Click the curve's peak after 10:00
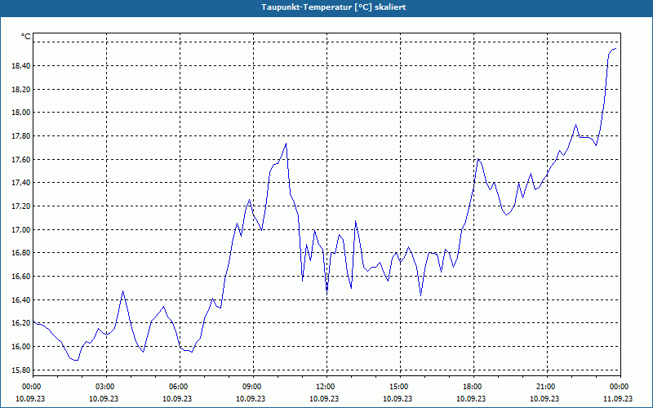 coord(287,144)
